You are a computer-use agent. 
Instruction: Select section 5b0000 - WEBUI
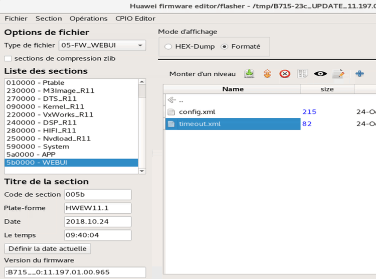[x=71, y=163]
